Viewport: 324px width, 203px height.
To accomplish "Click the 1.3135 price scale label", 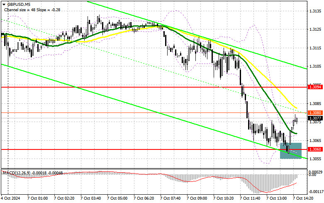I will click(316, 11).
